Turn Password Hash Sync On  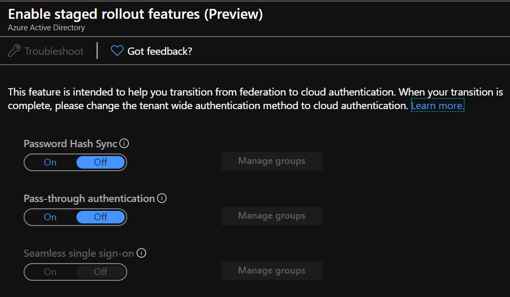[50, 162]
